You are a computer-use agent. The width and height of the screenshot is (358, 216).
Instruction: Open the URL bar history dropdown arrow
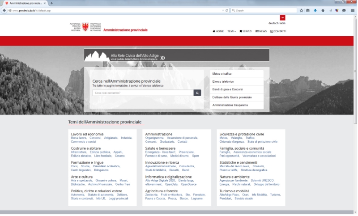[x=223, y=10]
